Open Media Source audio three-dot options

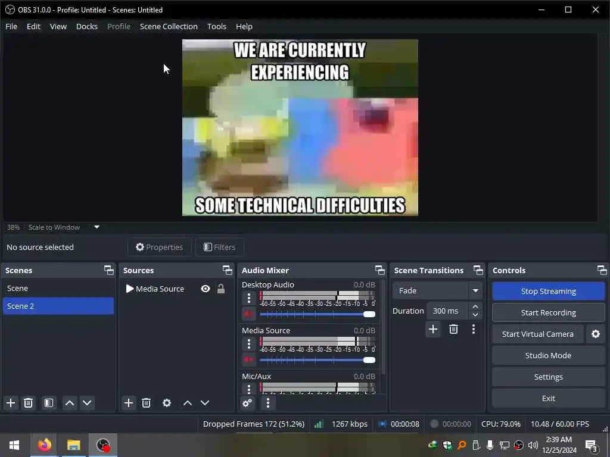pyautogui.click(x=249, y=344)
